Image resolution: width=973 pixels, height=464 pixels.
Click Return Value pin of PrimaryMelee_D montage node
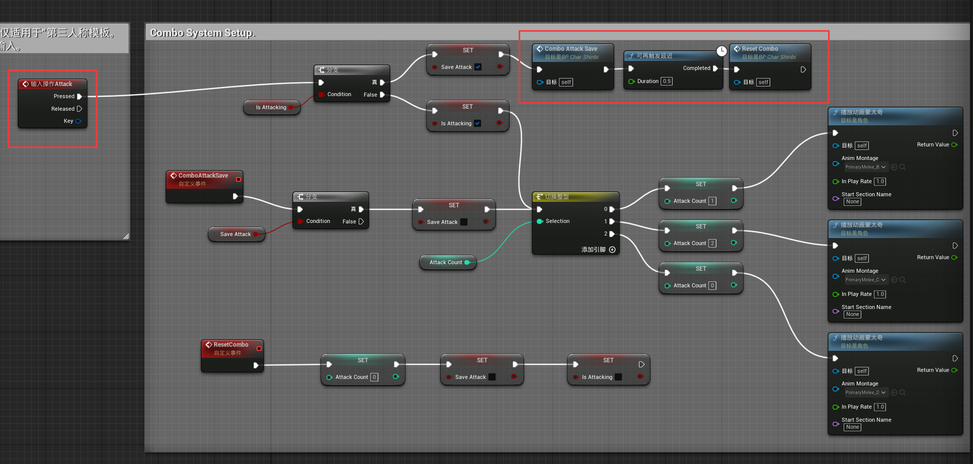(954, 370)
